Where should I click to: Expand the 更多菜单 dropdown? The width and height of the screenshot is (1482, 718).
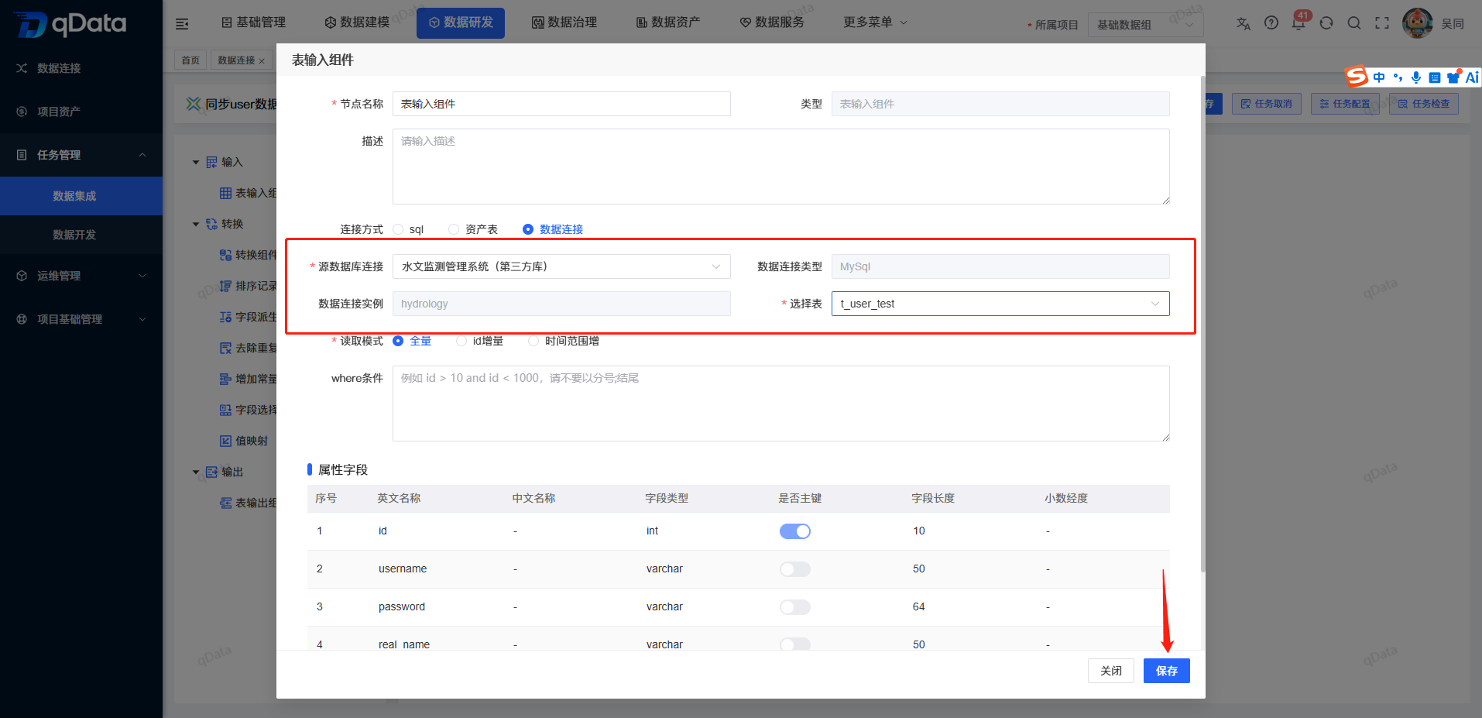(x=875, y=22)
